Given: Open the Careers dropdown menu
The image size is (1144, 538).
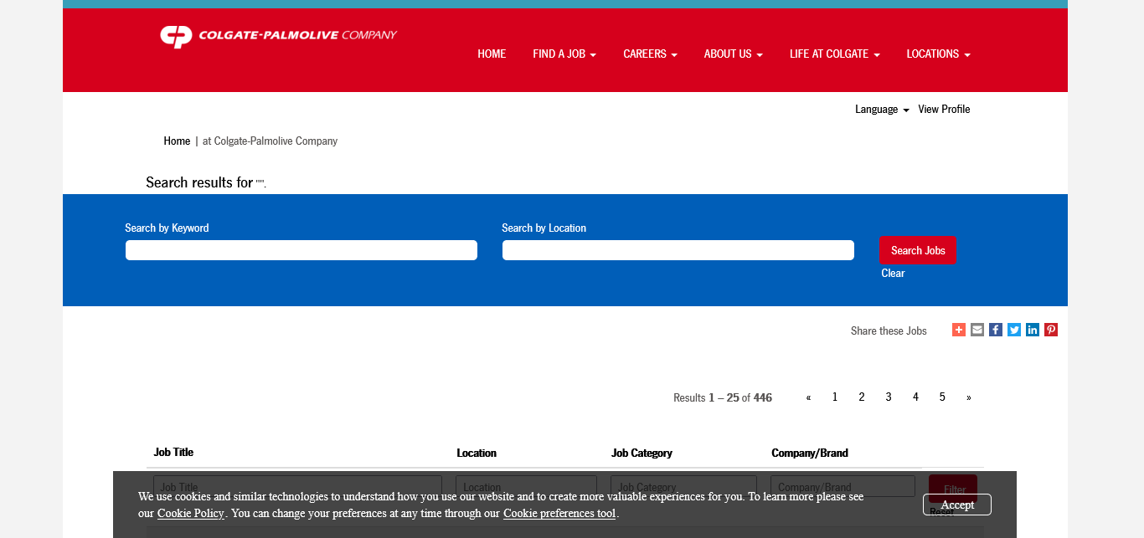Looking at the screenshot, I should [x=650, y=54].
